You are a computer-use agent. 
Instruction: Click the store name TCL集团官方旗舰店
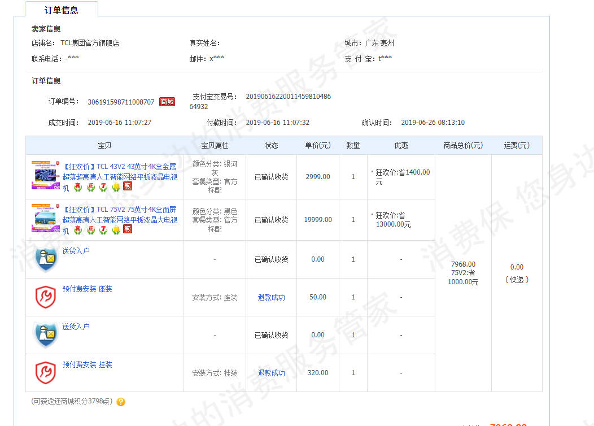90,43
